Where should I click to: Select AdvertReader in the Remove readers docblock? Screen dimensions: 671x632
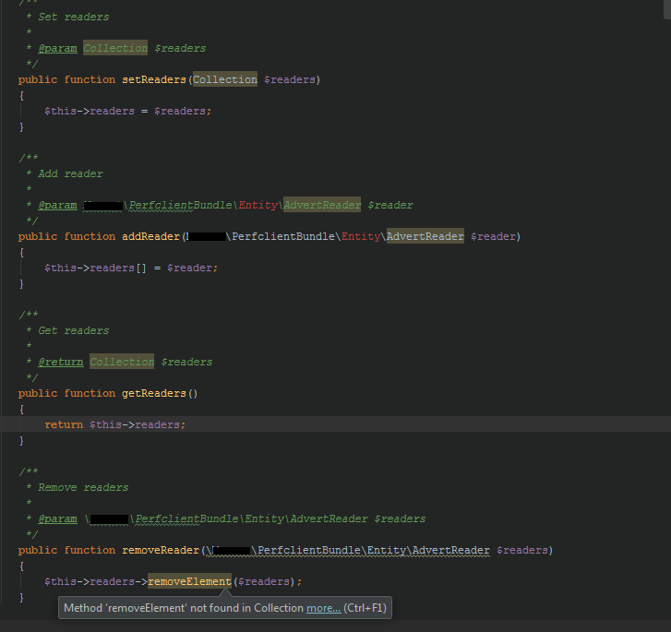[329, 519]
